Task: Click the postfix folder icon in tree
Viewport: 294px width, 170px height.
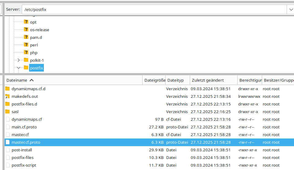Action: (26, 68)
